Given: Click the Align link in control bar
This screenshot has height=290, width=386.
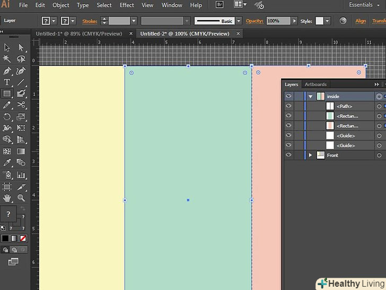Looking at the screenshot, I should [x=361, y=21].
